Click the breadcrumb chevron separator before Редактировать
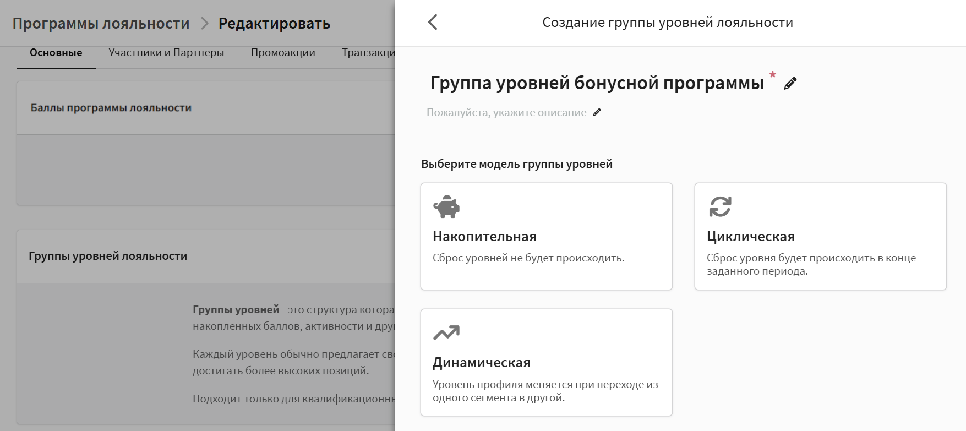Screen dimensions: 966x431 pyautogui.click(x=205, y=24)
